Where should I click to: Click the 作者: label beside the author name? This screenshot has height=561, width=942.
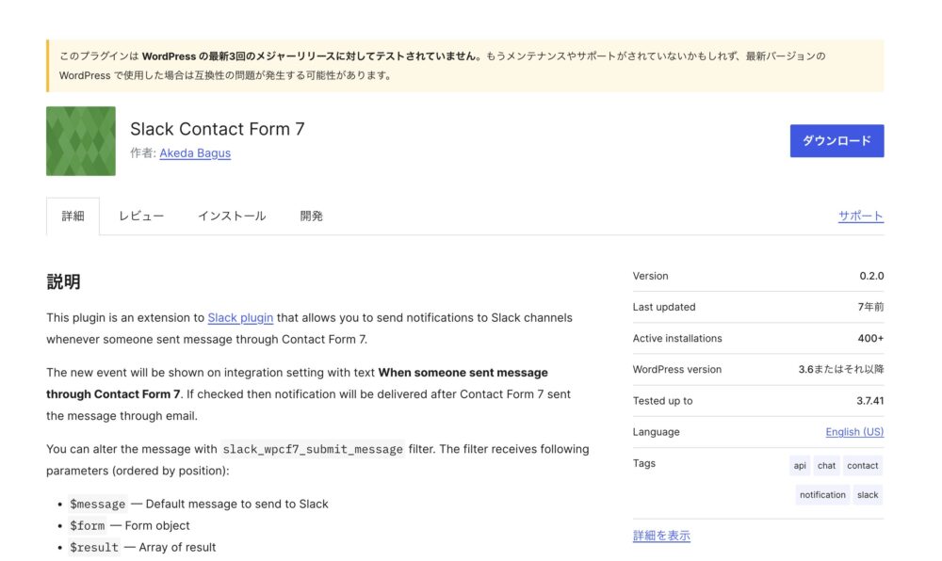click(x=143, y=153)
